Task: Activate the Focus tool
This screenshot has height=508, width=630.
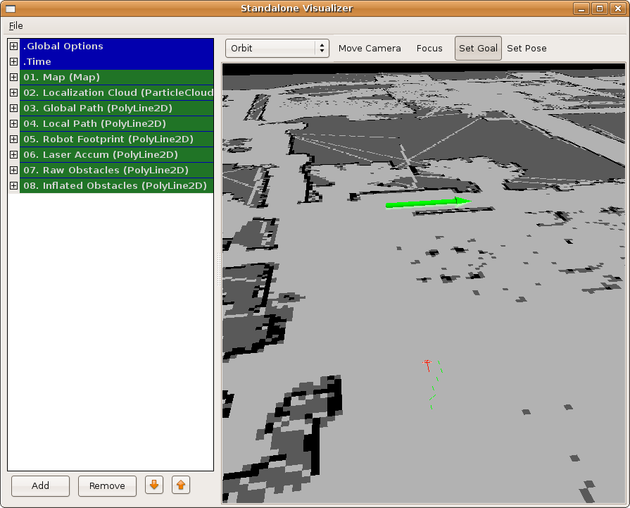Action: (x=429, y=48)
